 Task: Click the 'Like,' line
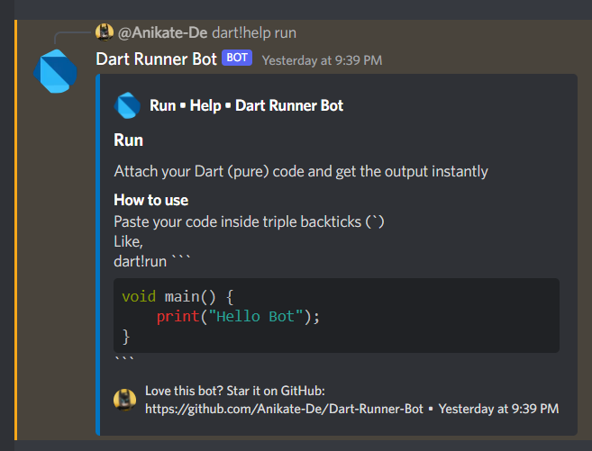point(128,242)
